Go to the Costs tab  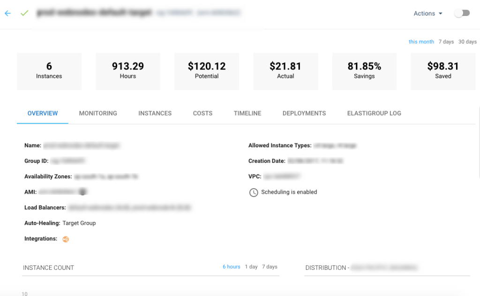tap(202, 113)
